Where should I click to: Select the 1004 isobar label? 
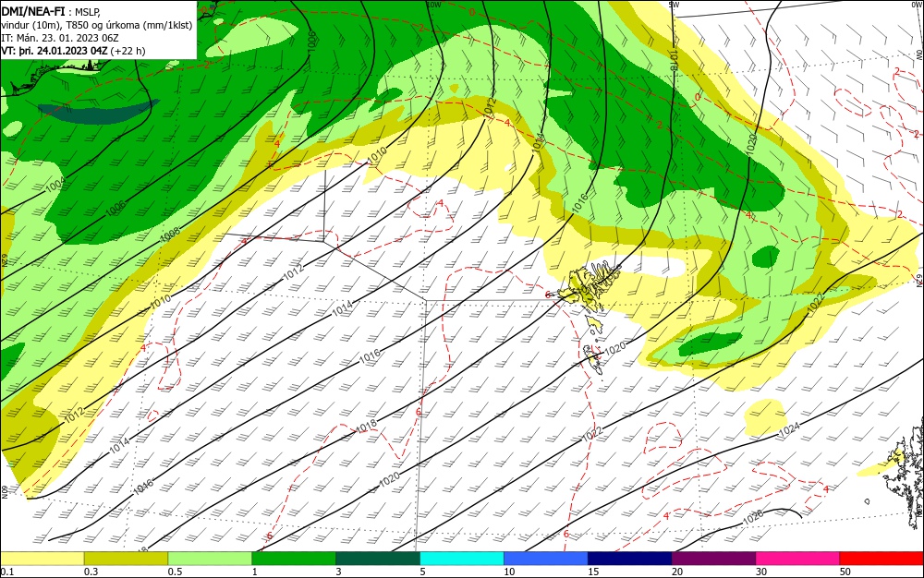point(55,185)
